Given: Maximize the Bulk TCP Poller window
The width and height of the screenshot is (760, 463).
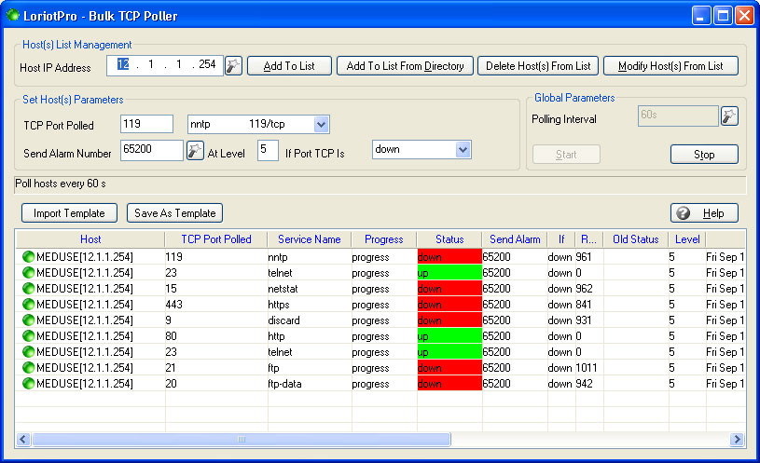Looking at the screenshot, I should pyautogui.click(x=723, y=16).
